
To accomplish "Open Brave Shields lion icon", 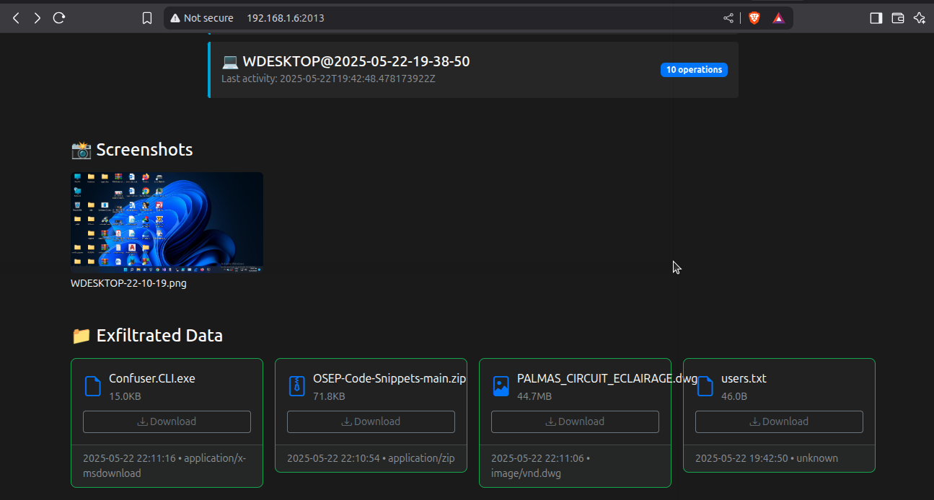I will click(x=754, y=18).
